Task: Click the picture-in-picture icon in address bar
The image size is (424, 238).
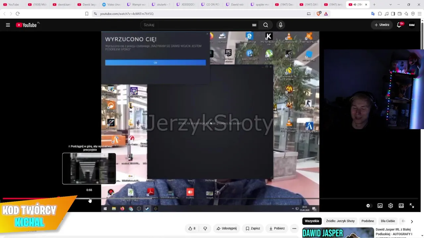Action: [309, 14]
